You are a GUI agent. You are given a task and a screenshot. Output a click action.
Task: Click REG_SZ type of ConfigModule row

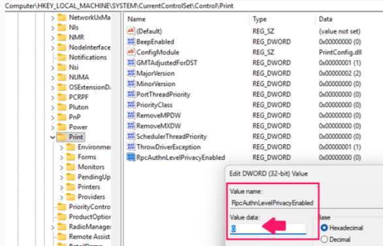pos(264,52)
